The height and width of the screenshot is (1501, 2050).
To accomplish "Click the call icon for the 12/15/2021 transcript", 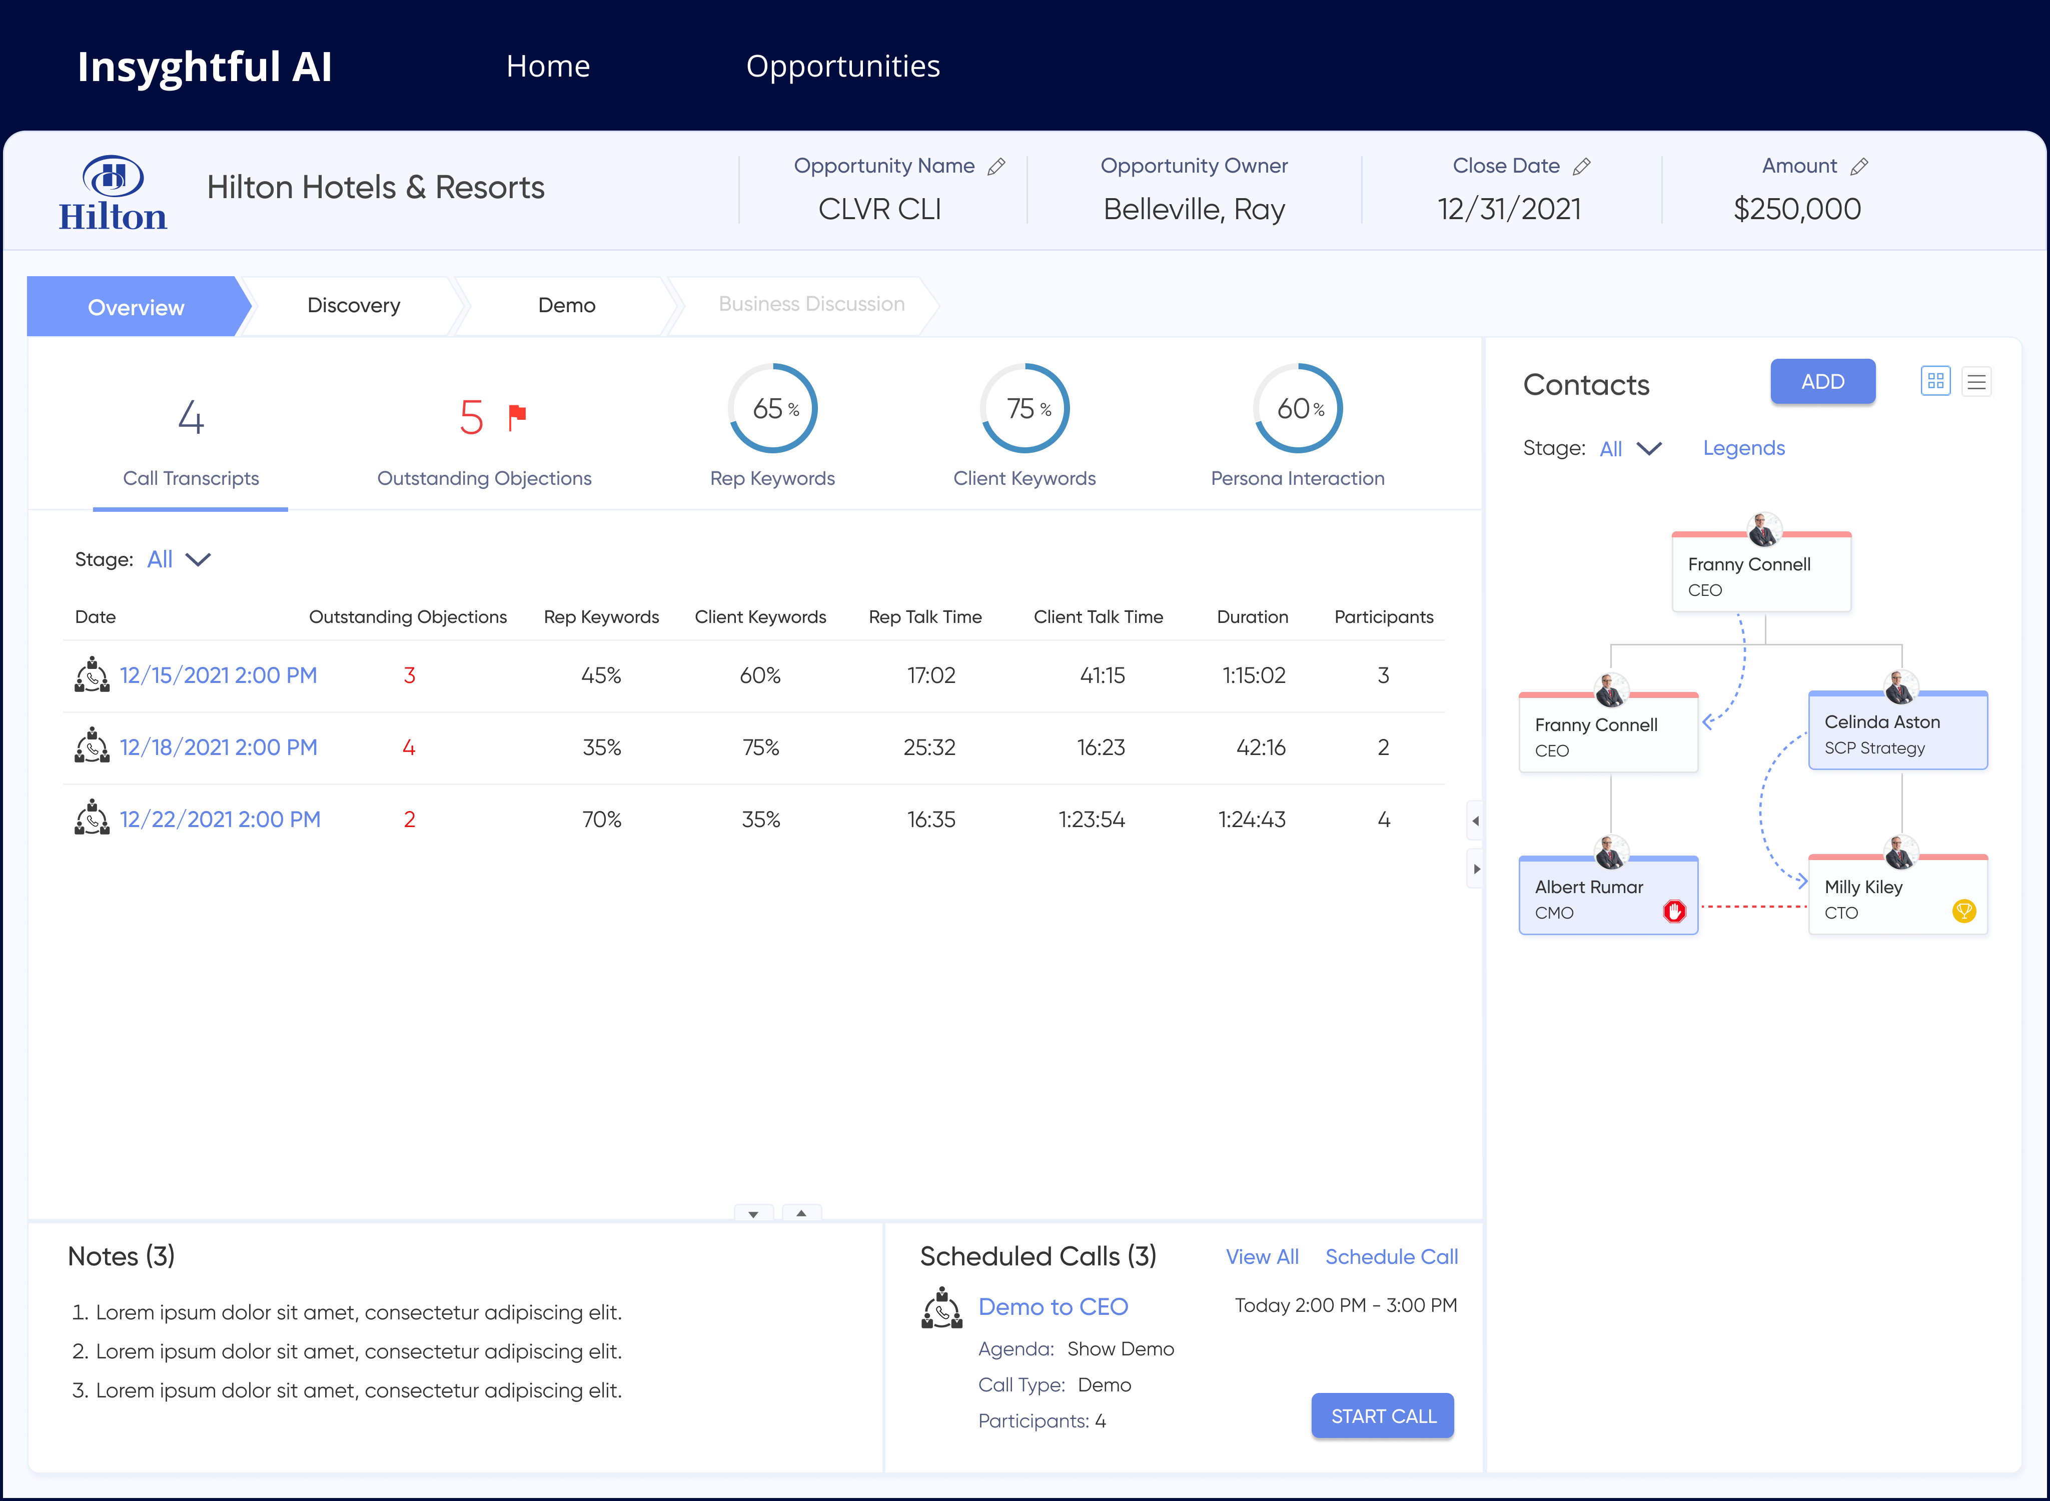I will pyautogui.click(x=92, y=675).
